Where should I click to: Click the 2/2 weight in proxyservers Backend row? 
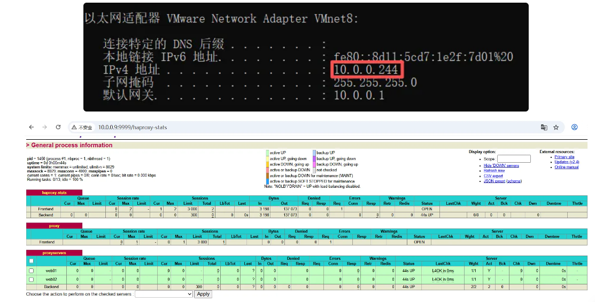tap(474, 287)
